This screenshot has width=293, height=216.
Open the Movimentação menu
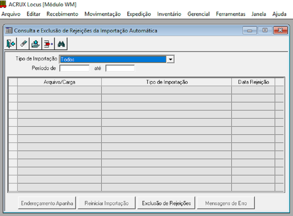pyautogui.click(x=102, y=14)
